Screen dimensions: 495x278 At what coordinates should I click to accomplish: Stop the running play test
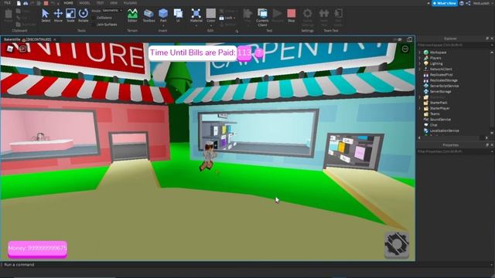[291, 15]
